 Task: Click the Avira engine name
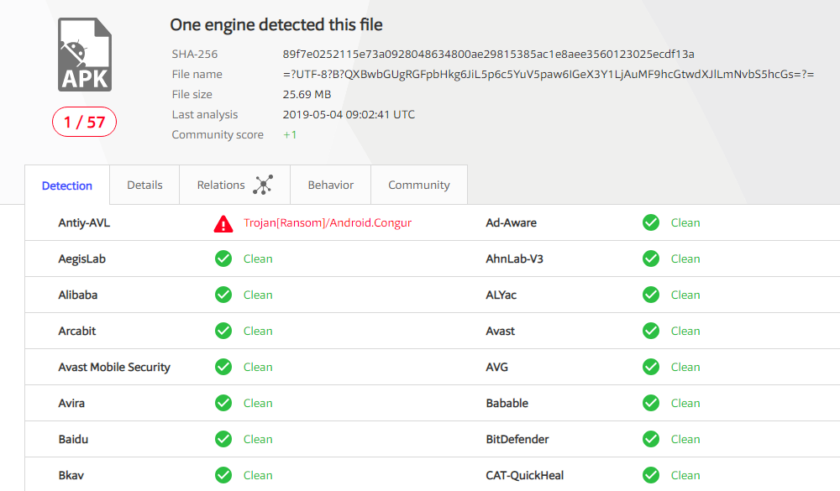click(x=71, y=403)
